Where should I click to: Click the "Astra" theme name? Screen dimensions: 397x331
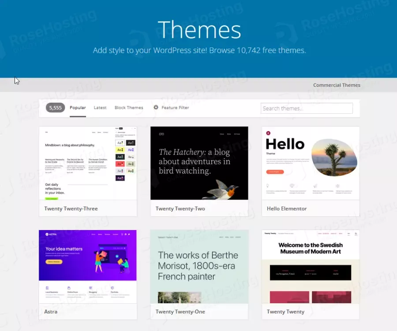pos(51,312)
